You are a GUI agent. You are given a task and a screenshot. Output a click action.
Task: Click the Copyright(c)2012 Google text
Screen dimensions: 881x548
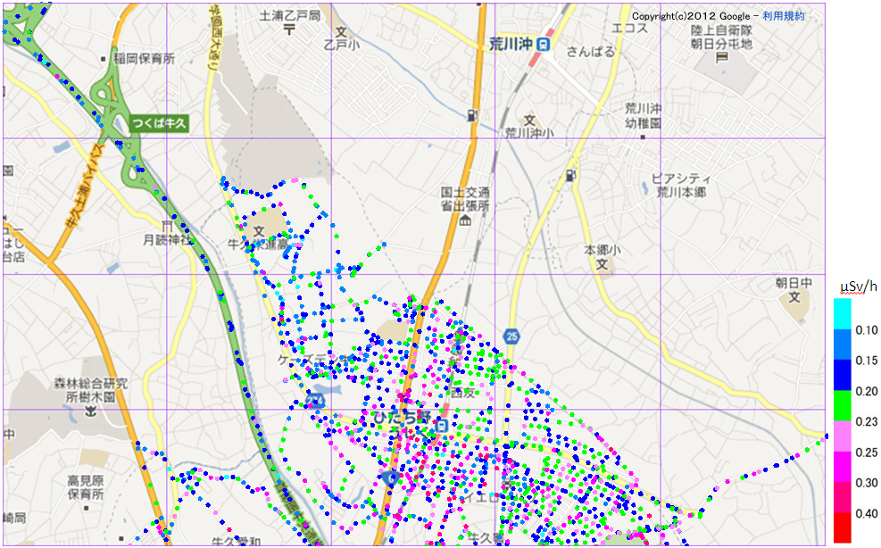tap(691, 16)
